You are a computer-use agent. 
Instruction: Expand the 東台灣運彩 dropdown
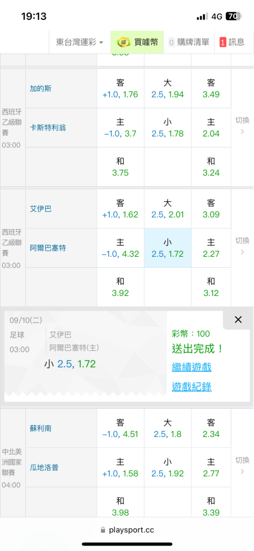coord(80,42)
